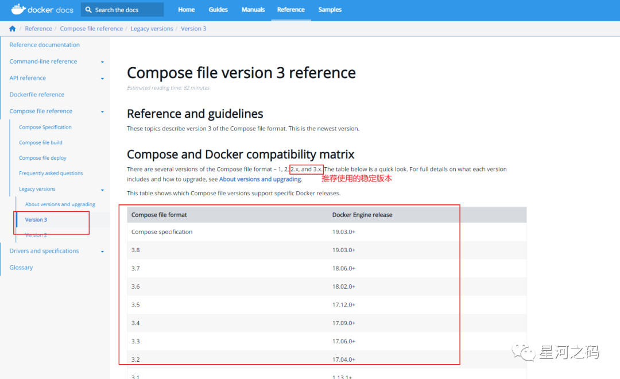Click the 18.06.0+ release cell
This screenshot has height=379, width=620.
point(344,268)
